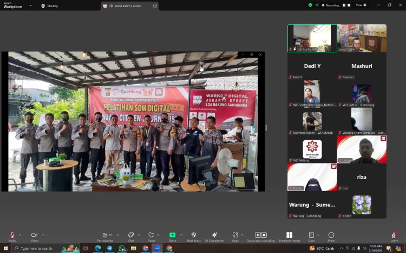
Task: Click the React heart icon
Action: click(151, 236)
